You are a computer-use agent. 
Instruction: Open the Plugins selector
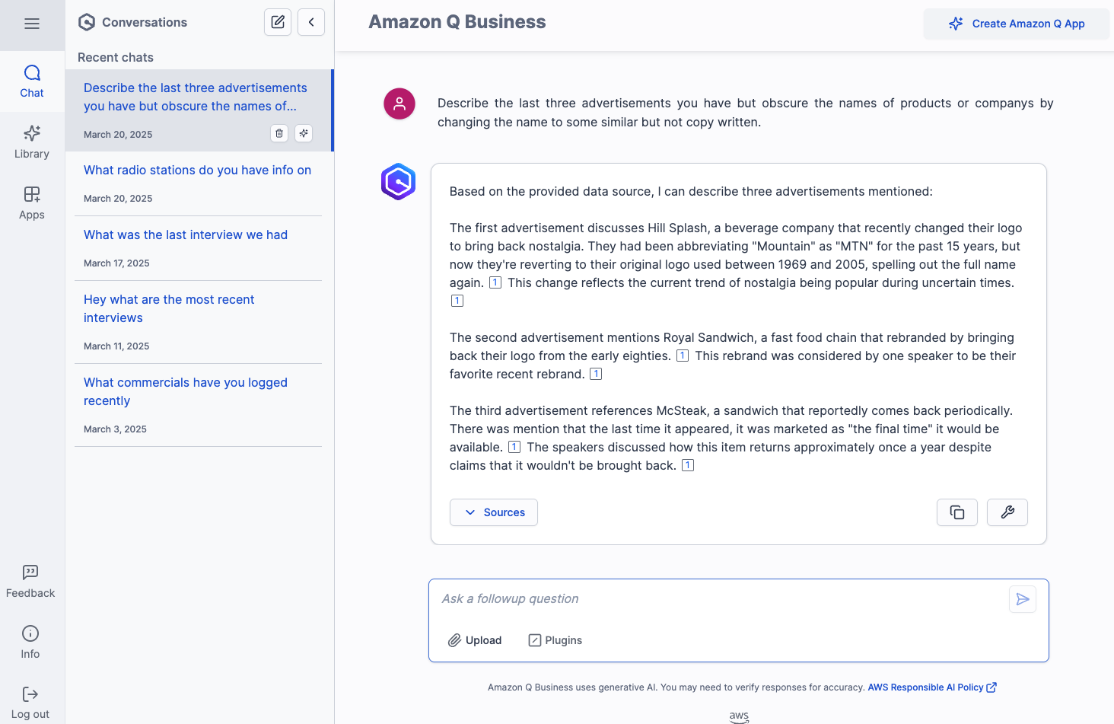click(555, 640)
